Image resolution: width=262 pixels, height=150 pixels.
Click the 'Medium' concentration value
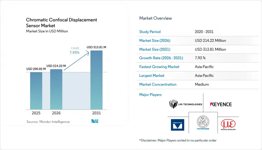tap(202, 84)
